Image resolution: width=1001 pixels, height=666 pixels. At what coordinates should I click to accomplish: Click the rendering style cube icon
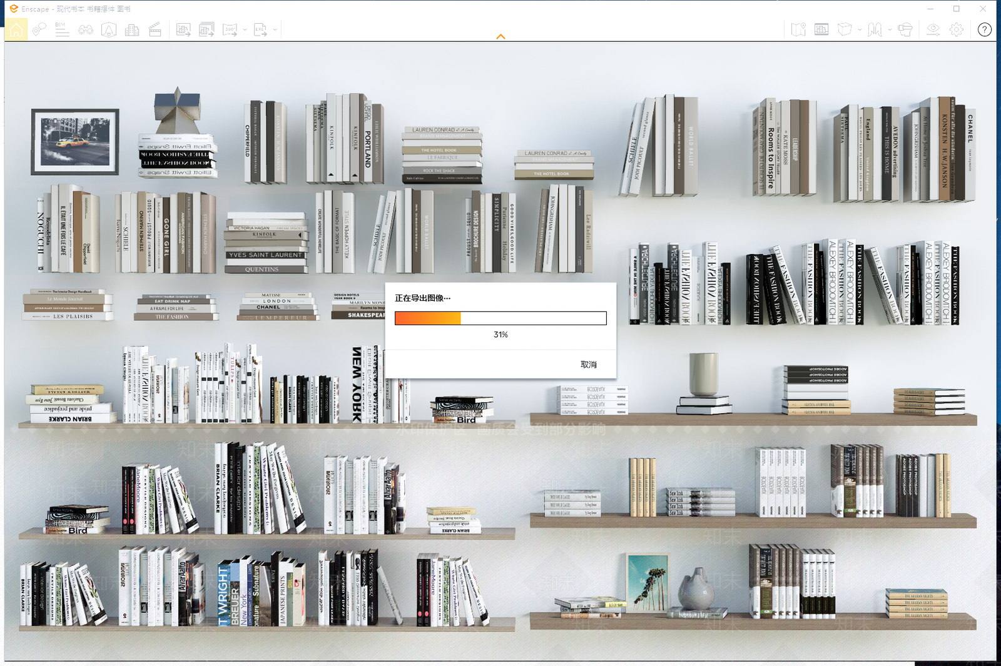[845, 29]
